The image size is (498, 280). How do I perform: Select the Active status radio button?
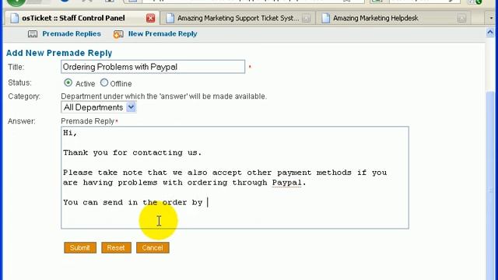(x=68, y=83)
